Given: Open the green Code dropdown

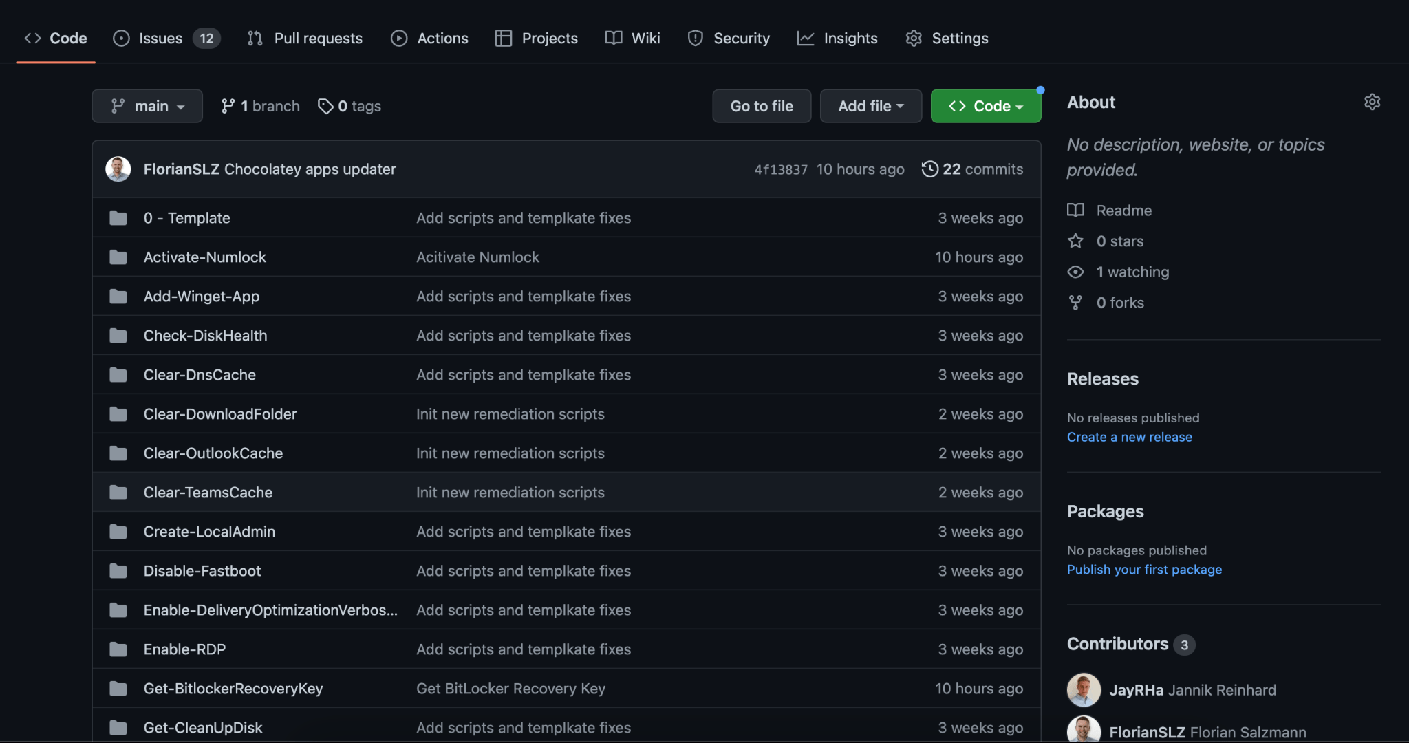Looking at the screenshot, I should click(985, 105).
